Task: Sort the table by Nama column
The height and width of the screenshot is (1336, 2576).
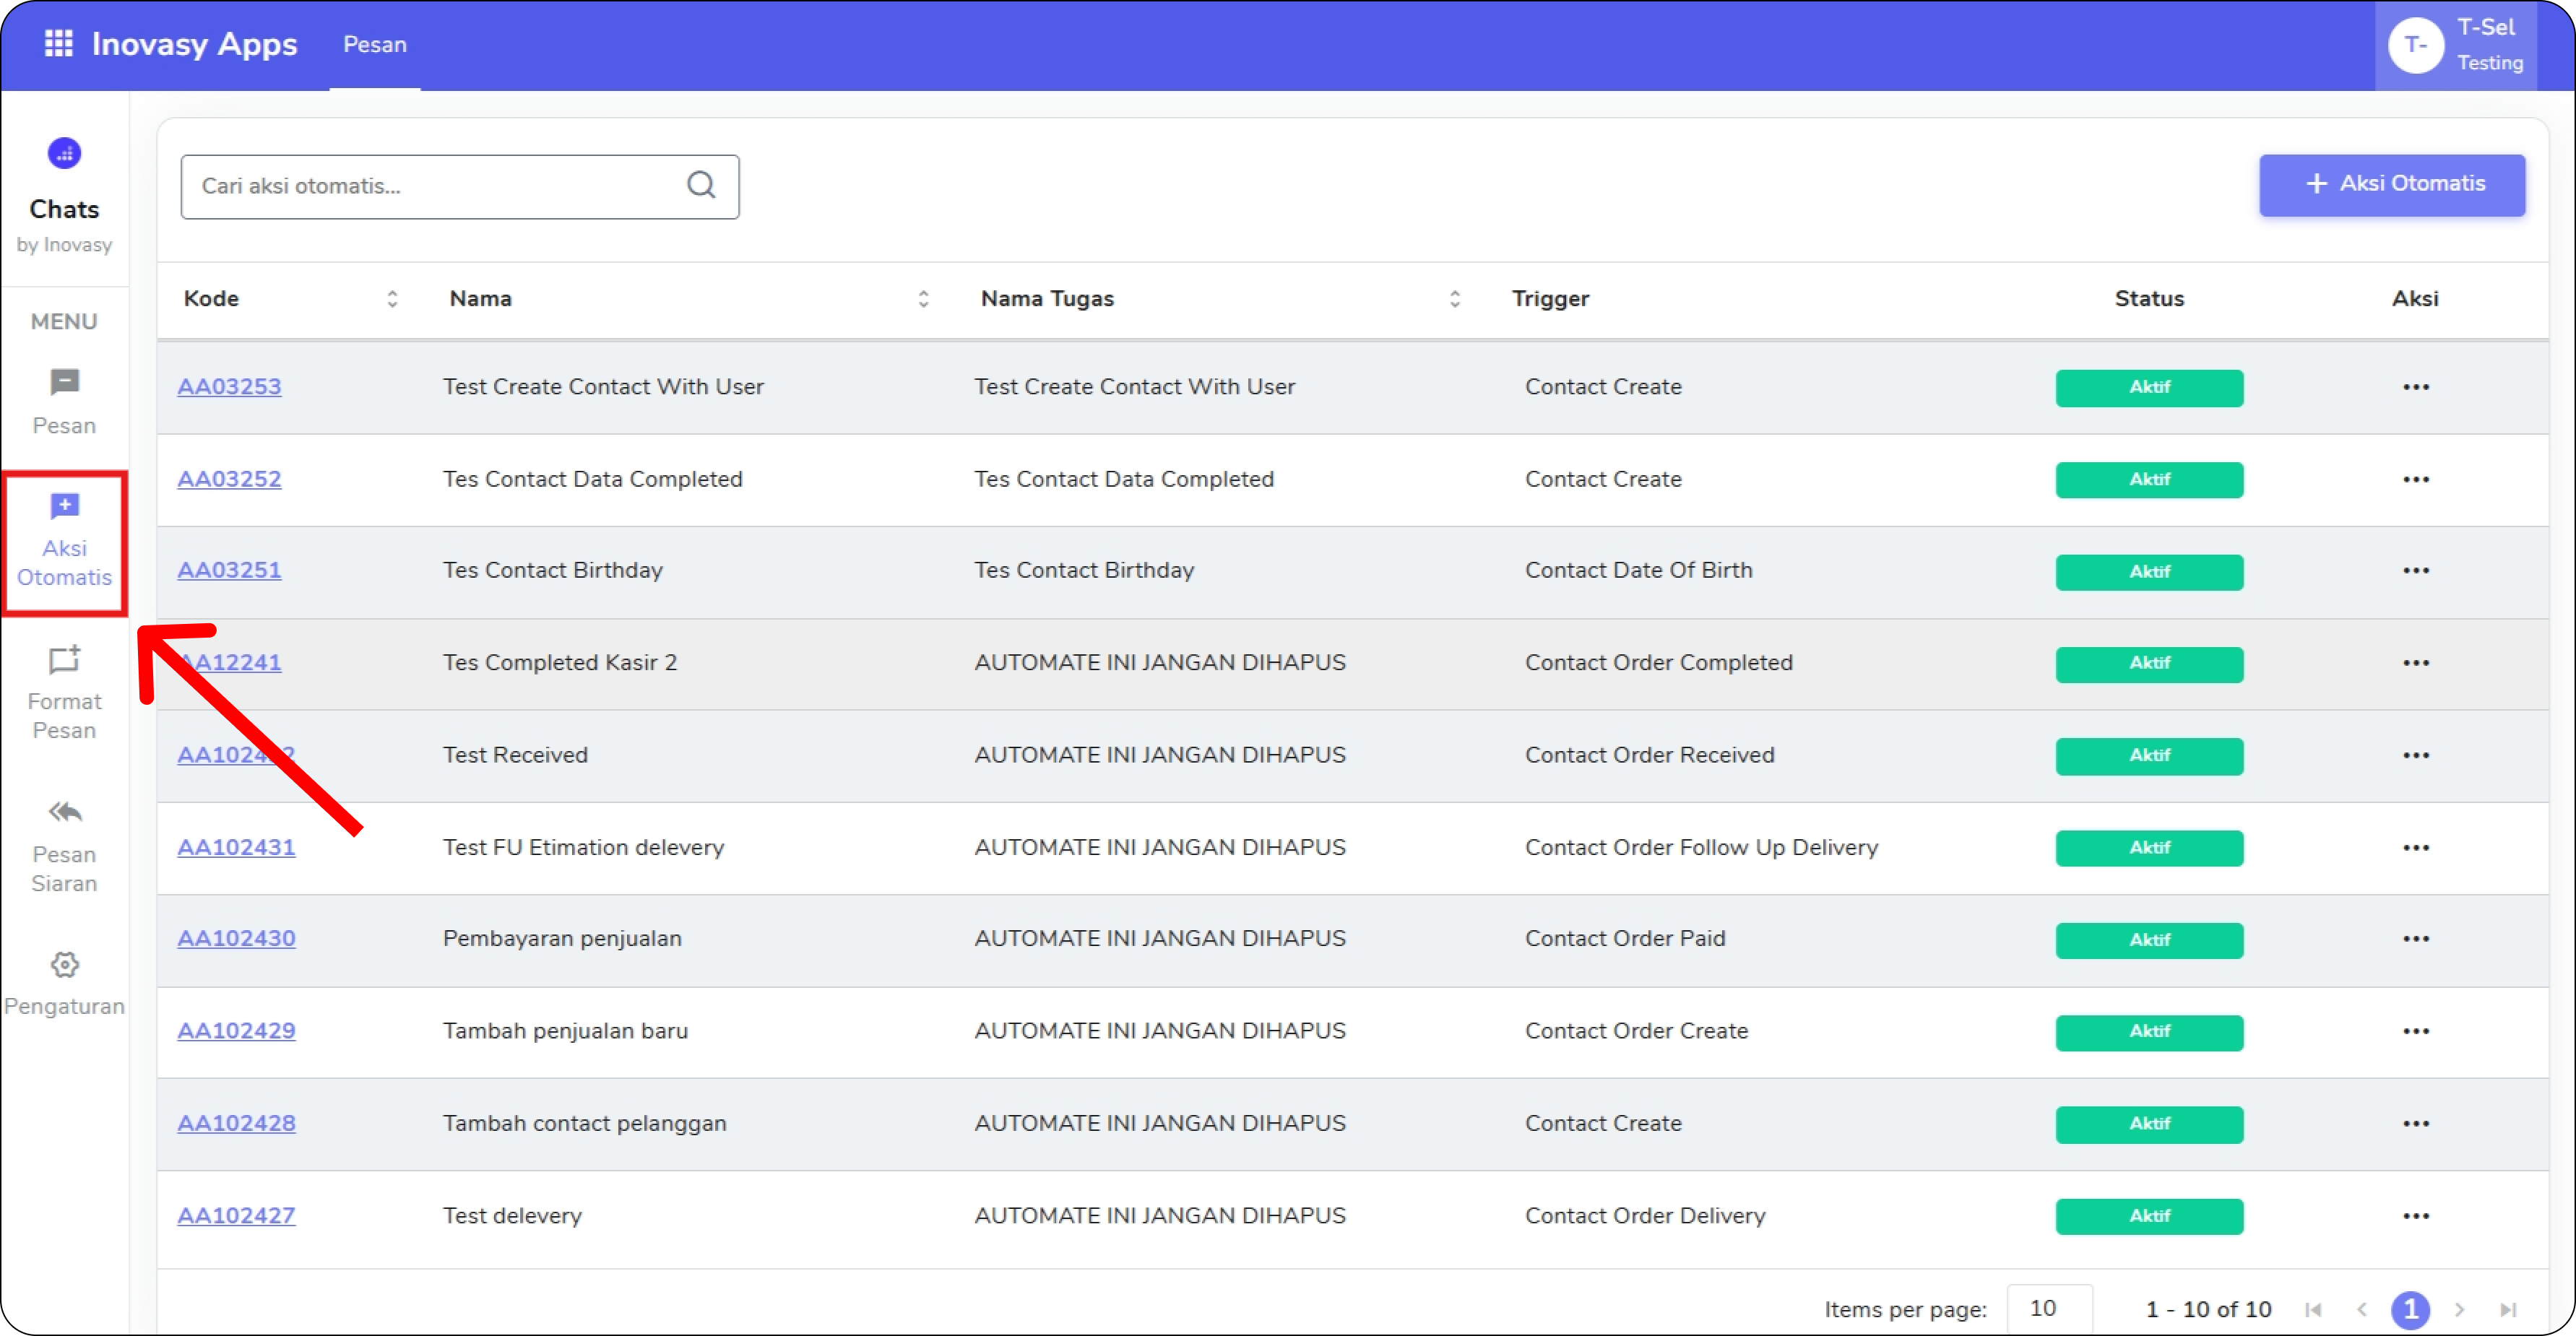Action: (x=923, y=299)
